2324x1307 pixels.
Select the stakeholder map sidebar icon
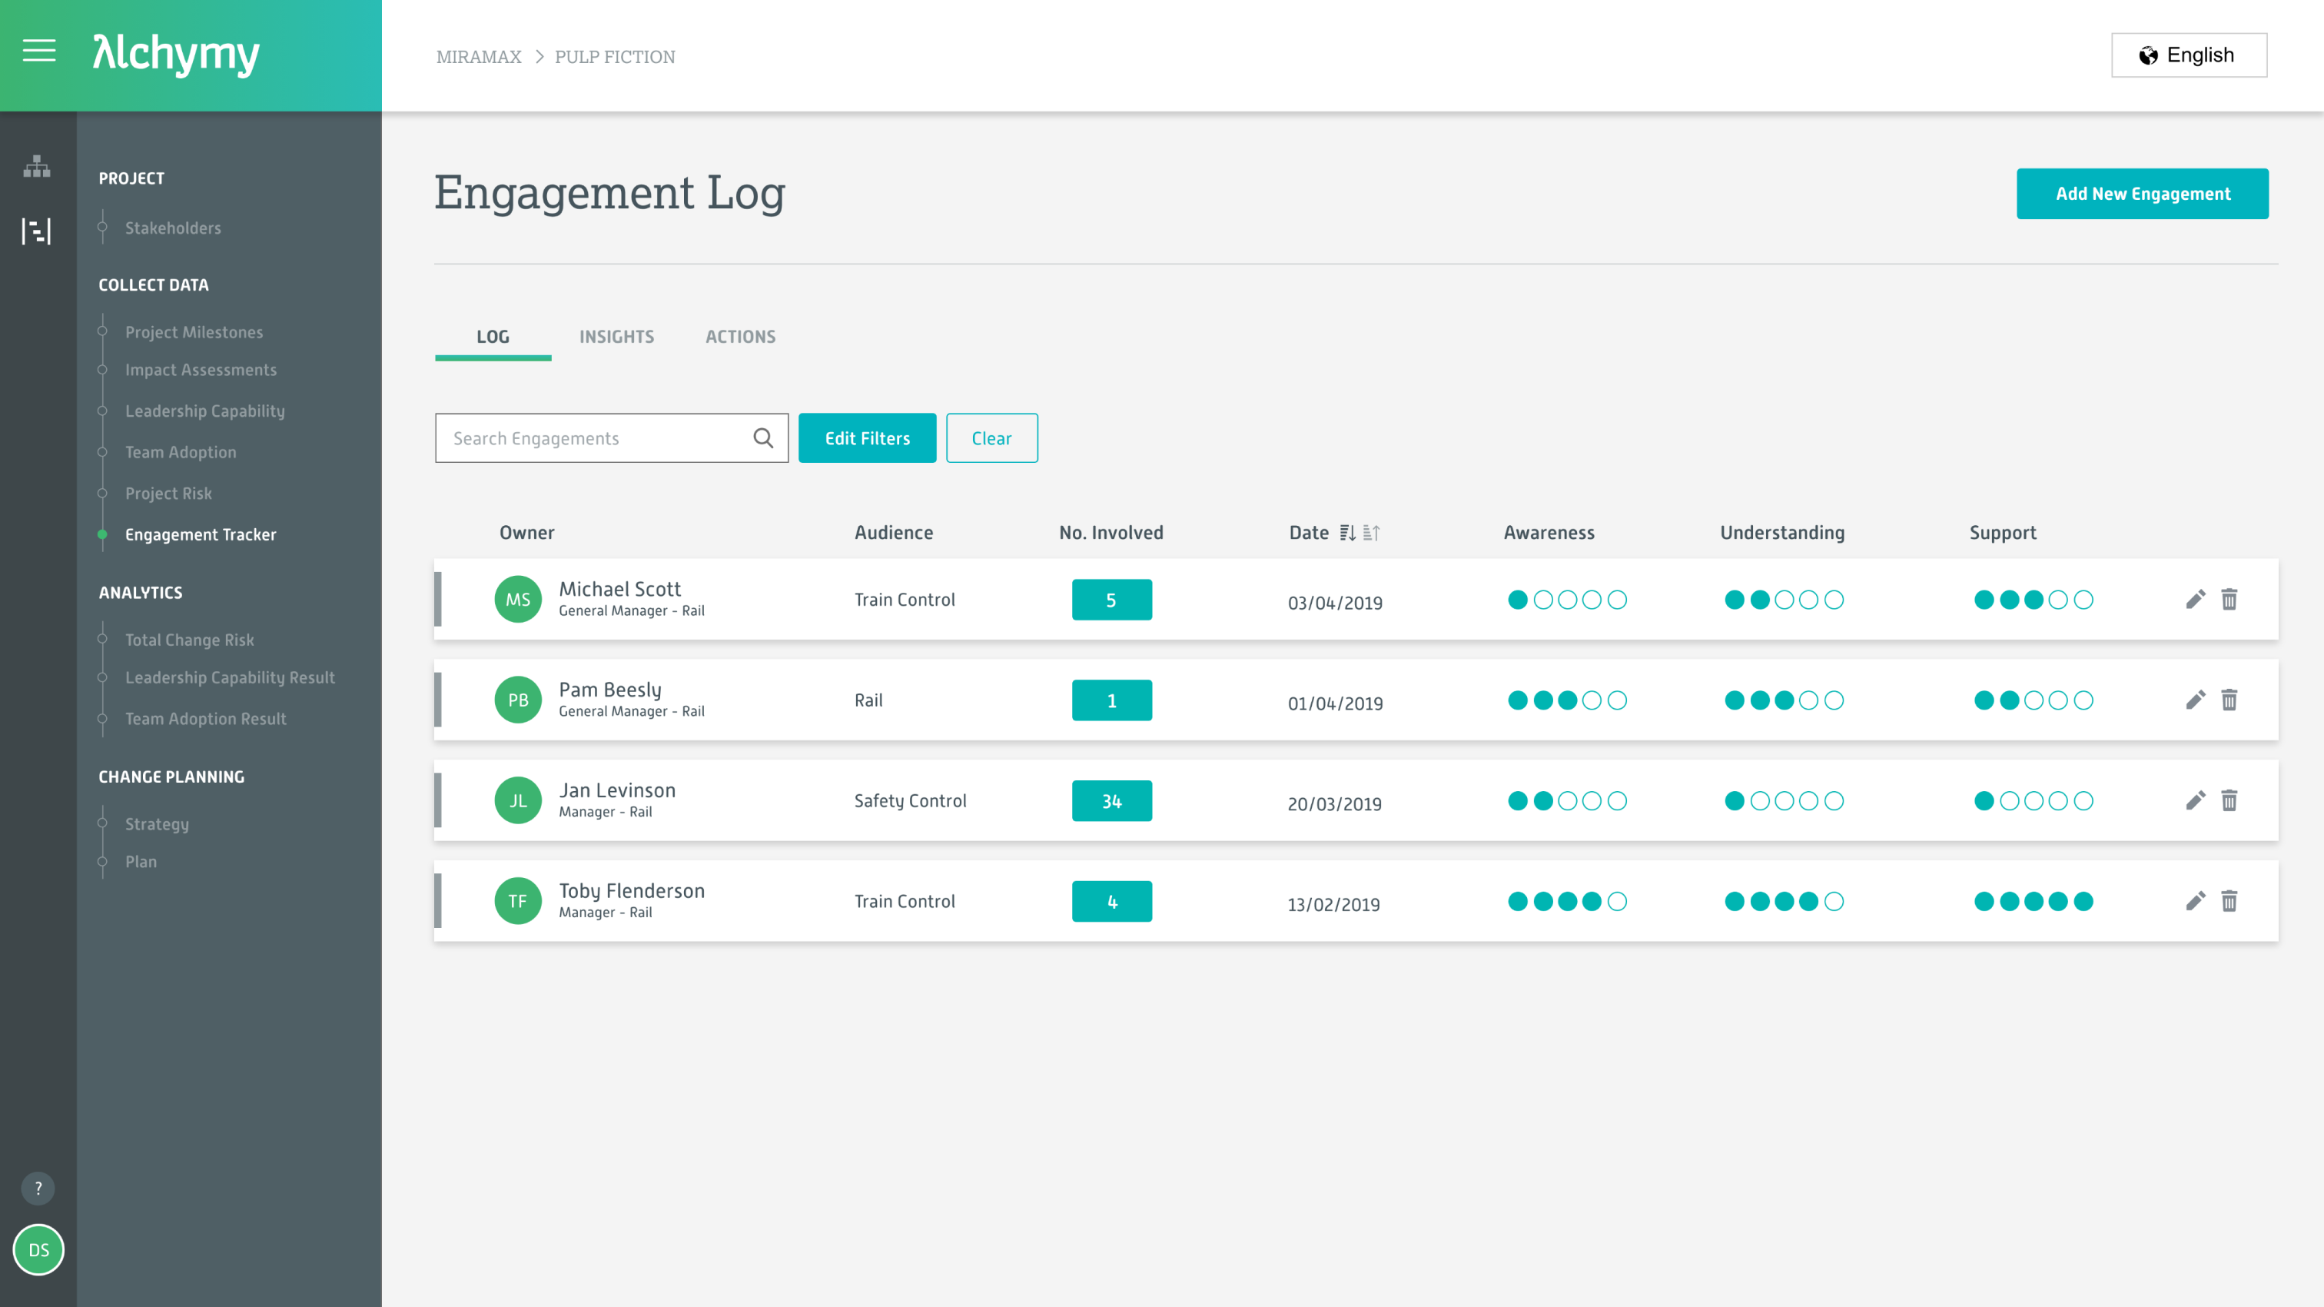click(x=37, y=231)
